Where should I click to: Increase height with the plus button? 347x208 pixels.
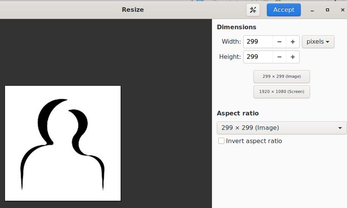pyautogui.click(x=293, y=57)
